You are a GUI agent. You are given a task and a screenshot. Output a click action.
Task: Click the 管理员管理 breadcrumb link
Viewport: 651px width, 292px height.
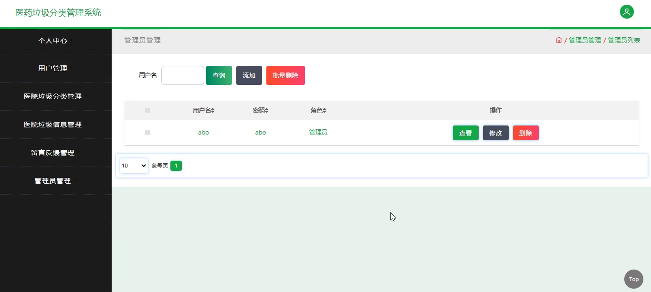(585, 41)
